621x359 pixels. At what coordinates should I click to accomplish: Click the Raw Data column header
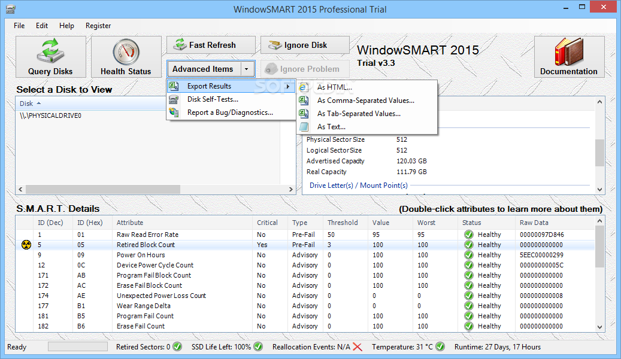tap(555, 223)
